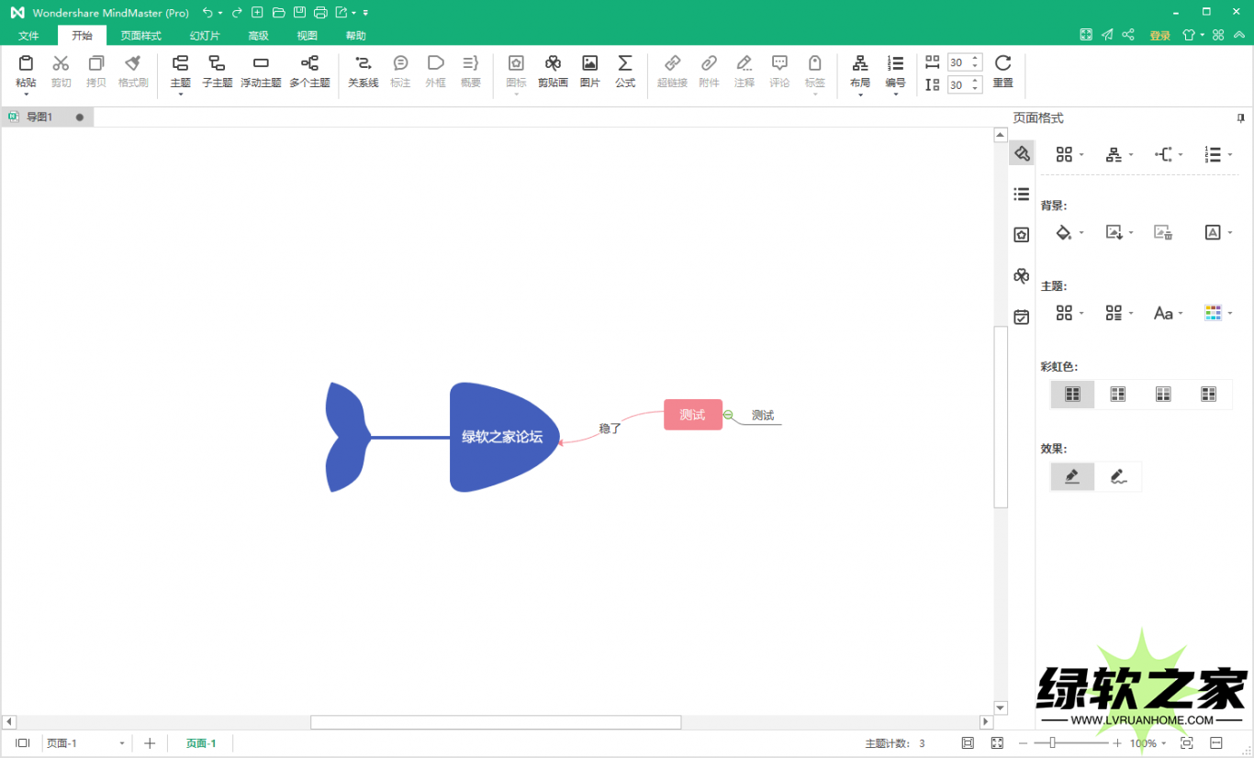Click the 重置 reset icon
Viewport: 1254px width, 758px height.
pos(1002,72)
